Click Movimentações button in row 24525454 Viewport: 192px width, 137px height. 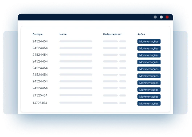[149, 97]
